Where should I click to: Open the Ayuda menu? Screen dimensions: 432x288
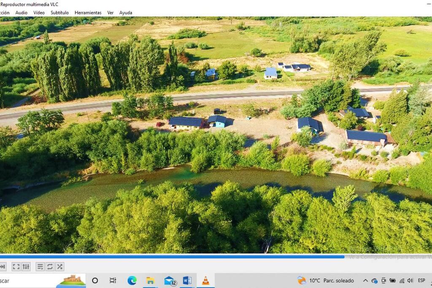pyautogui.click(x=126, y=13)
